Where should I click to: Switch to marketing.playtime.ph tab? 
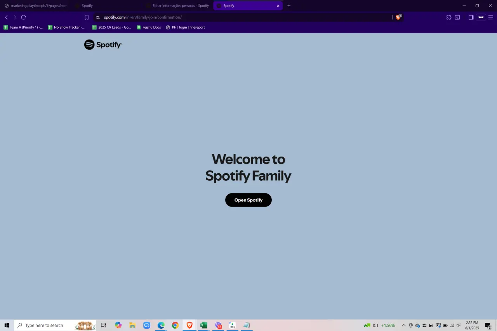click(36, 6)
